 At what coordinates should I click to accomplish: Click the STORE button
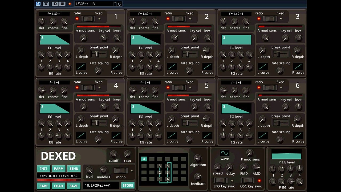coord(128,185)
